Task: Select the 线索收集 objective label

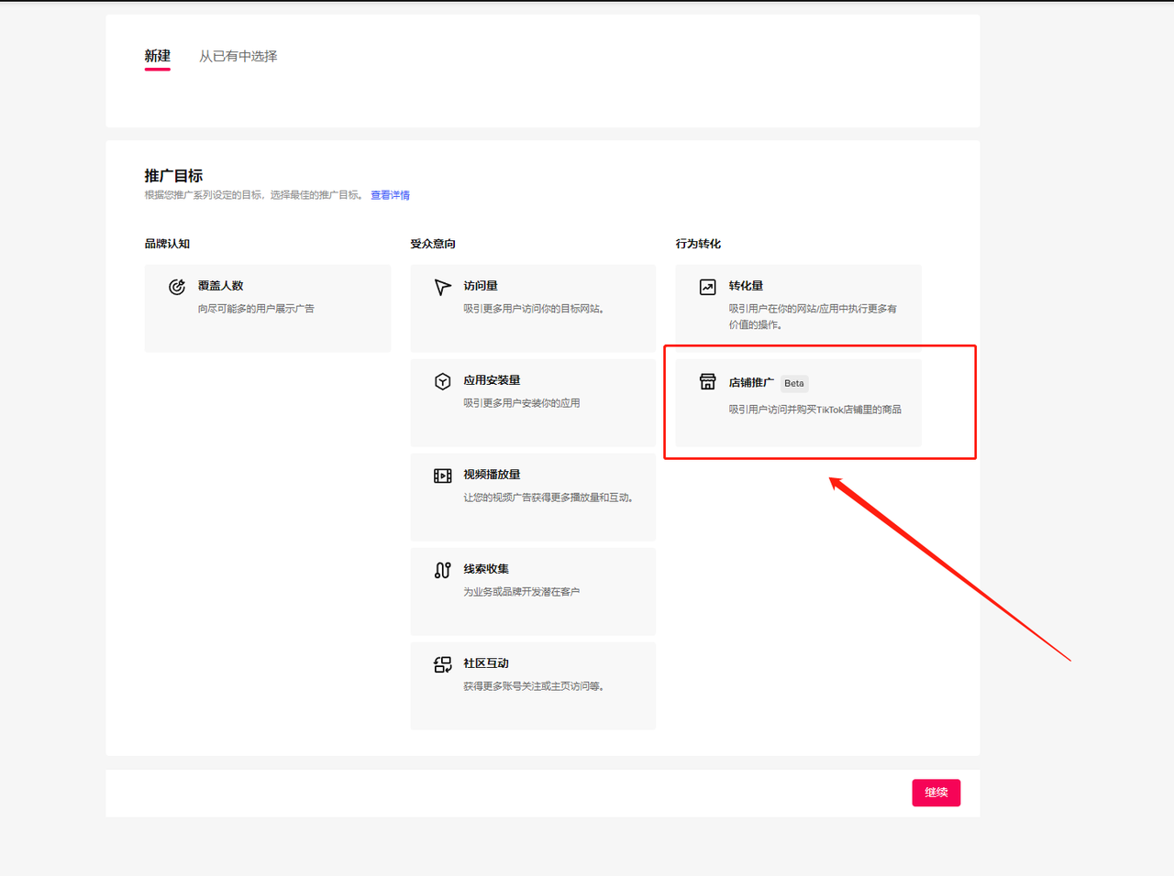Action: tap(486, 569)
